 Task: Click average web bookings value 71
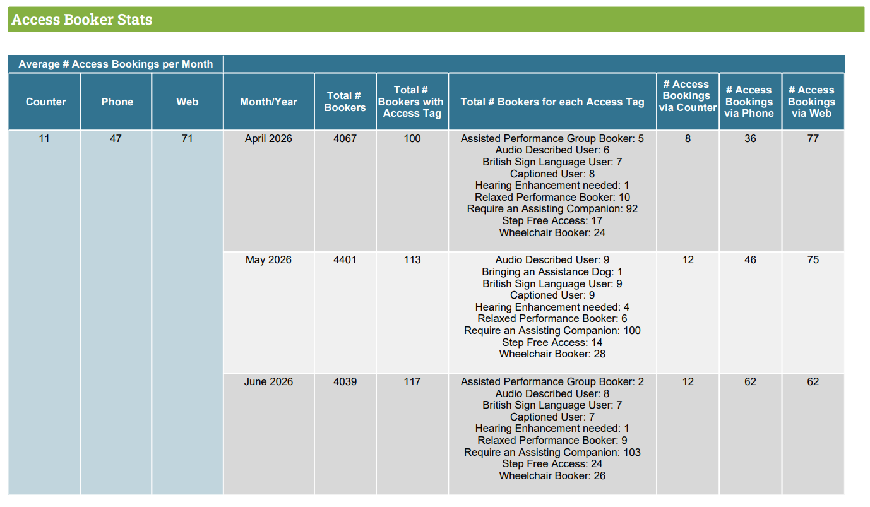click(x=188, y=138)
